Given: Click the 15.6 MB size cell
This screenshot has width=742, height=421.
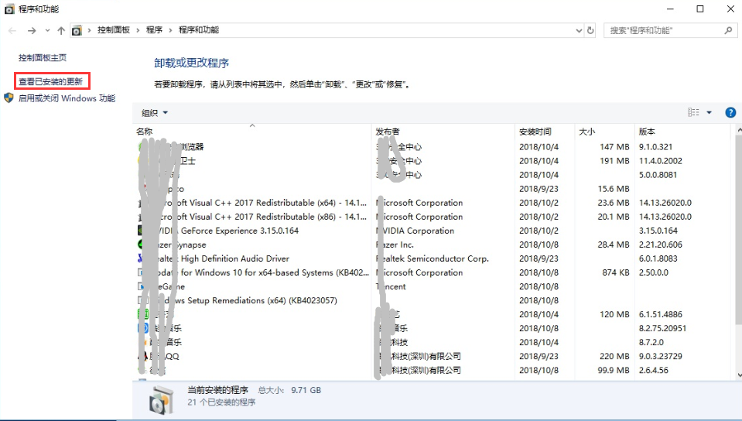Looking at the screenshot, I should point(614,189).
